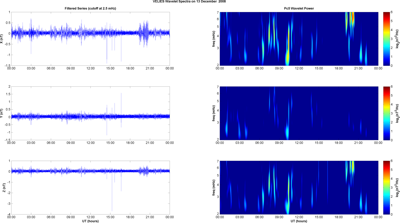The image size is (400, 223).
Task: Click the colorbar beside the middle wavelet plot
Action: (x=386, y=113)
